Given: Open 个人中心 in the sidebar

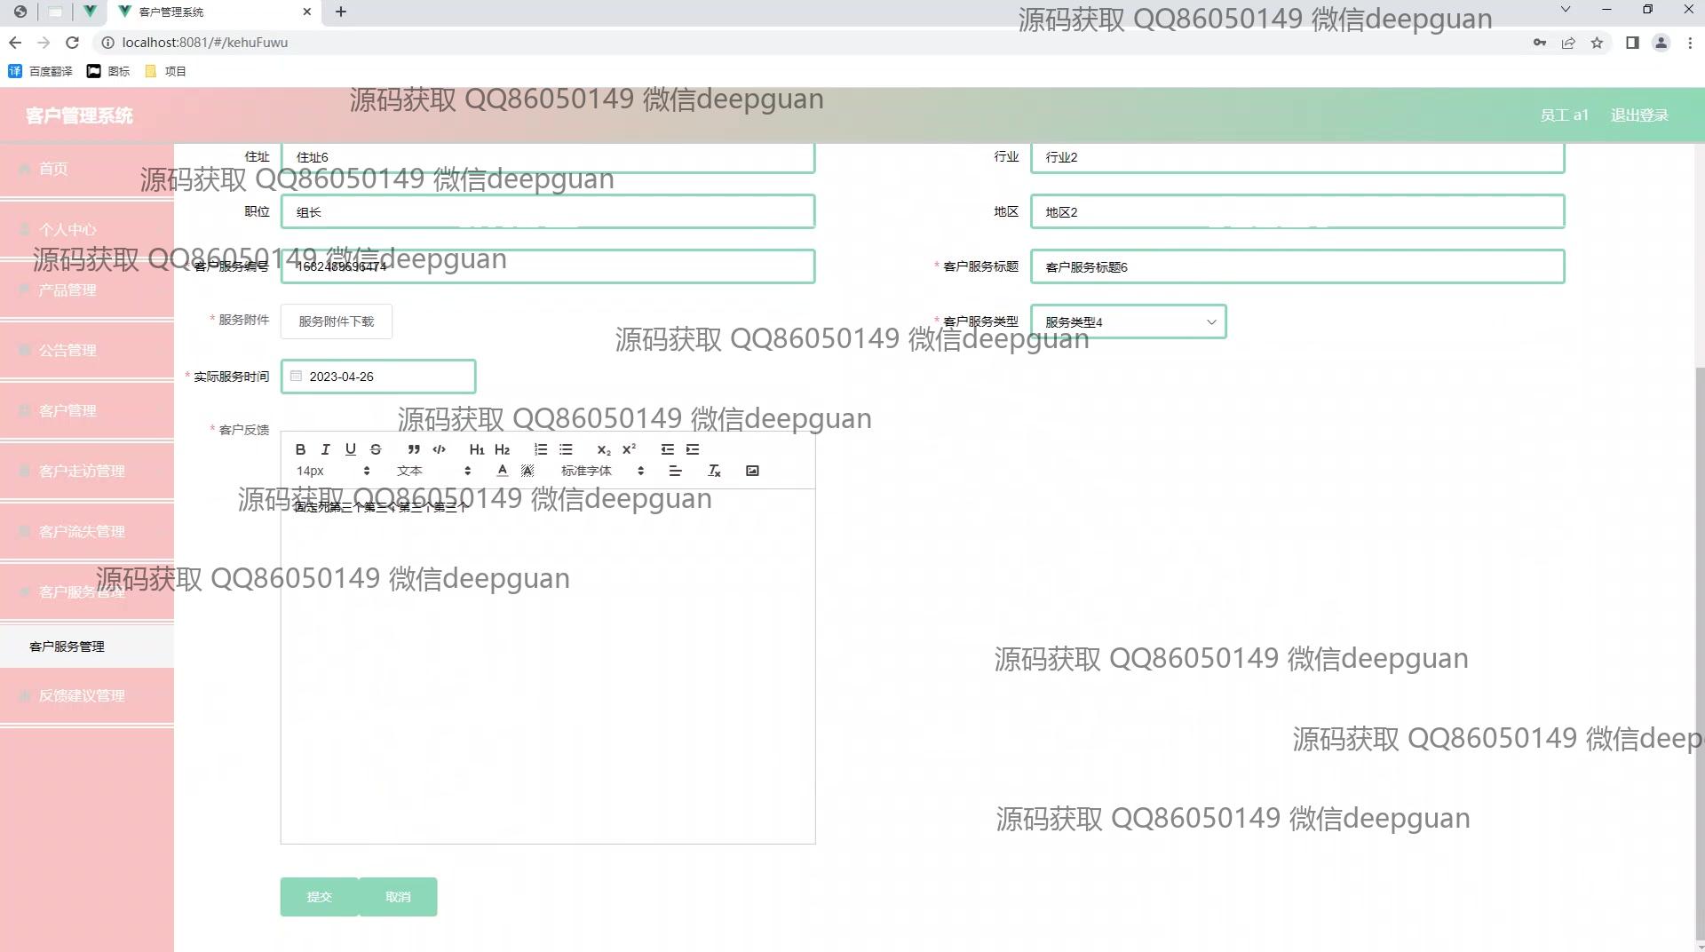Looking at the screenshot, I should [x=87, y=229].
